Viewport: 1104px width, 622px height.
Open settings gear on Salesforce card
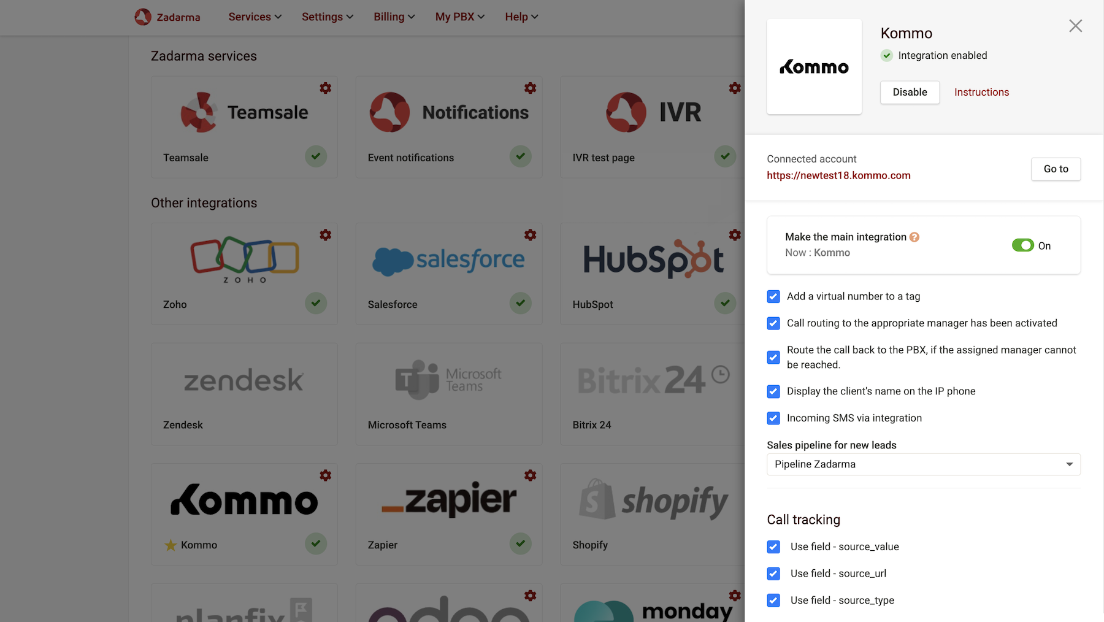click(x=531, y=235)
